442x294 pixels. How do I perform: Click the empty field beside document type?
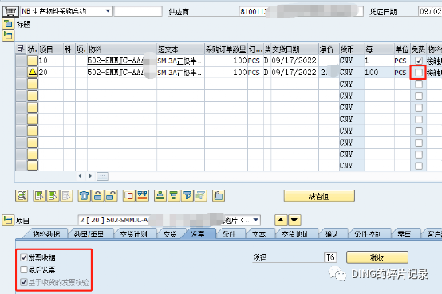pyautogui.click(x=138, y=11)
